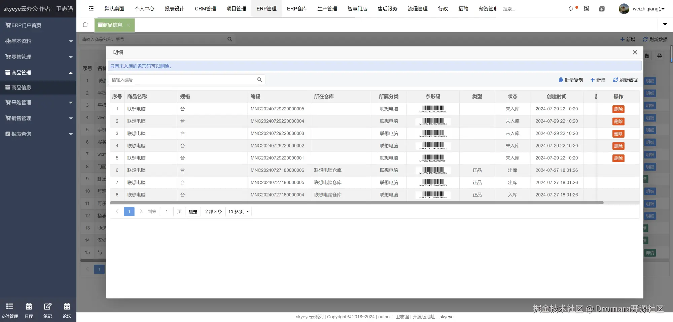
Task: Open the 笔记 notes icon
Action: click(x=48, y=311)
